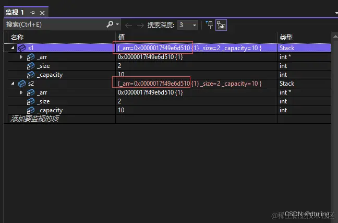The height and width of the screenshot is (223, 338).
Task: Select the s2 row name
Action: click(31, 84)
